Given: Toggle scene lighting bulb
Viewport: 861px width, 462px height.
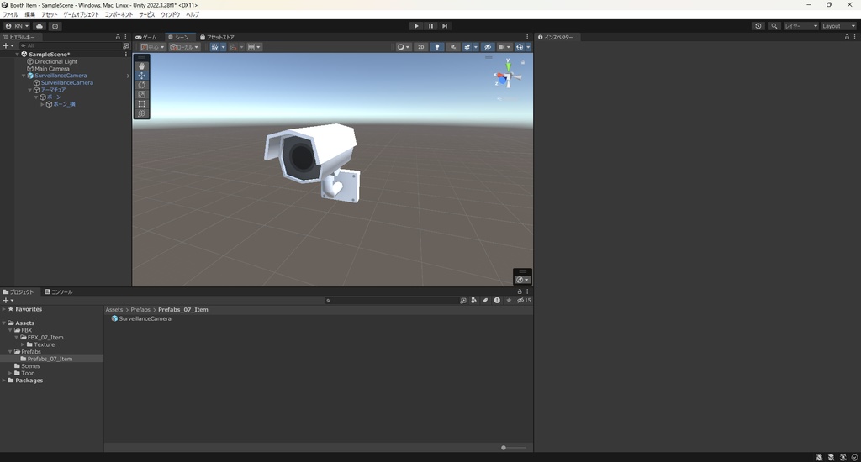Looking at the screenshot, I should [437, 47].
